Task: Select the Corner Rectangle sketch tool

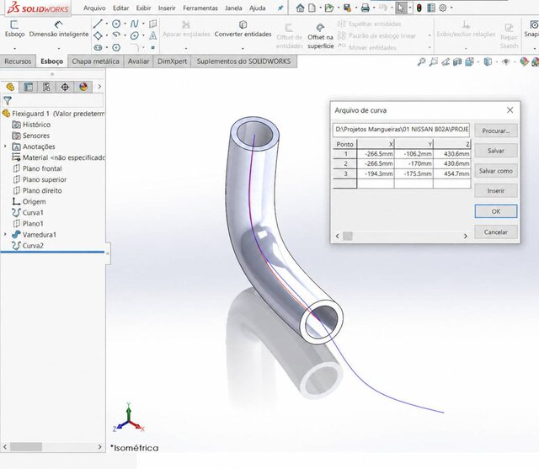Action: pyautogui.click(x=98, y=35)
